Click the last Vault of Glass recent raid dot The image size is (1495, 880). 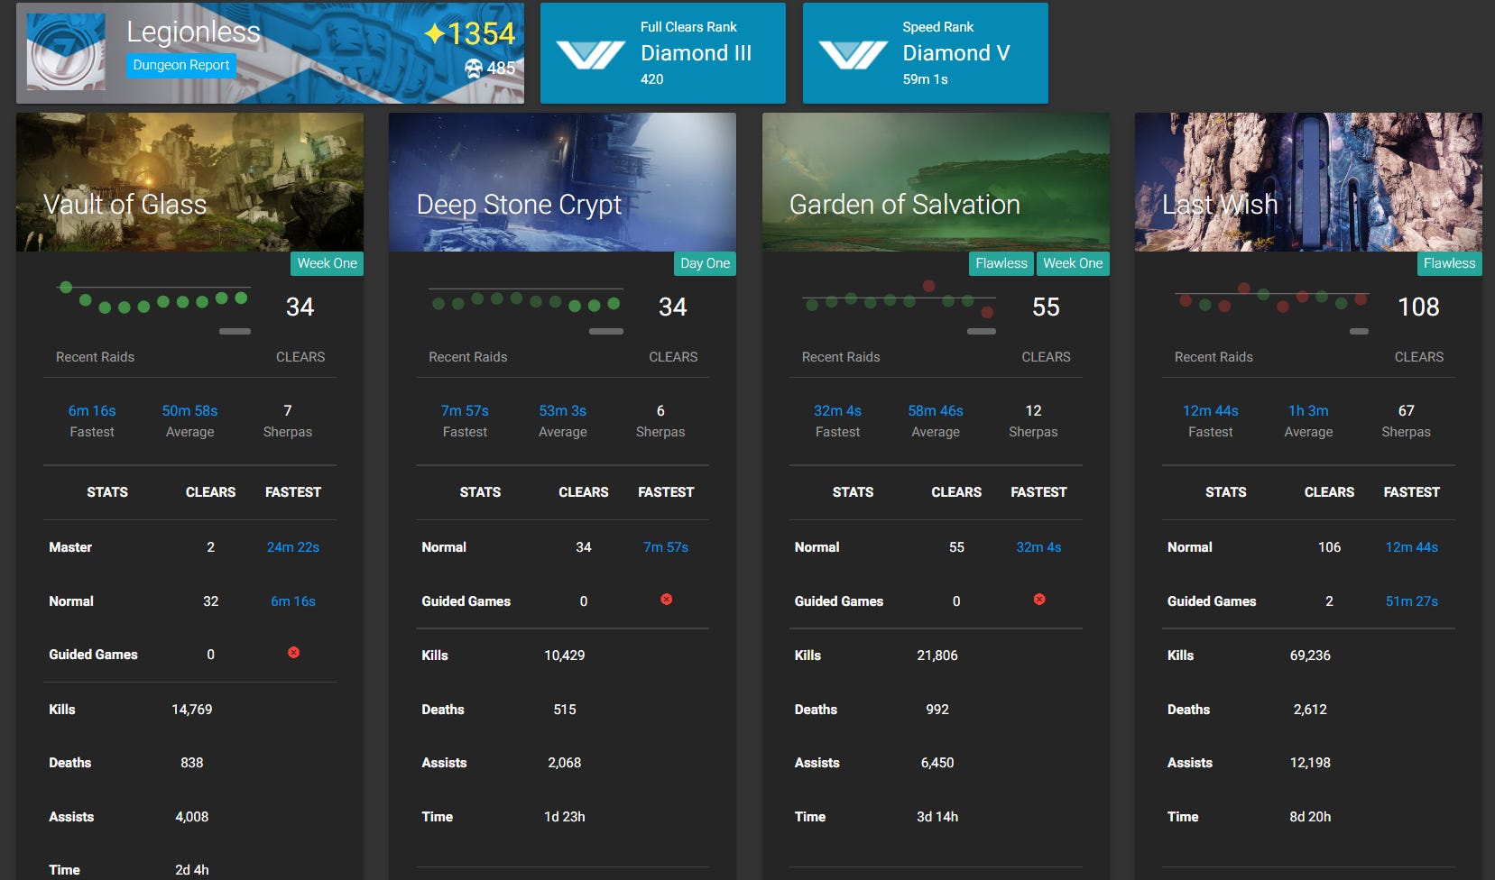coord(241,298)
